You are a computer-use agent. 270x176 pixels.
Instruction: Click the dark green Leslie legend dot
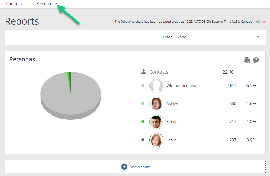(143, 140)
